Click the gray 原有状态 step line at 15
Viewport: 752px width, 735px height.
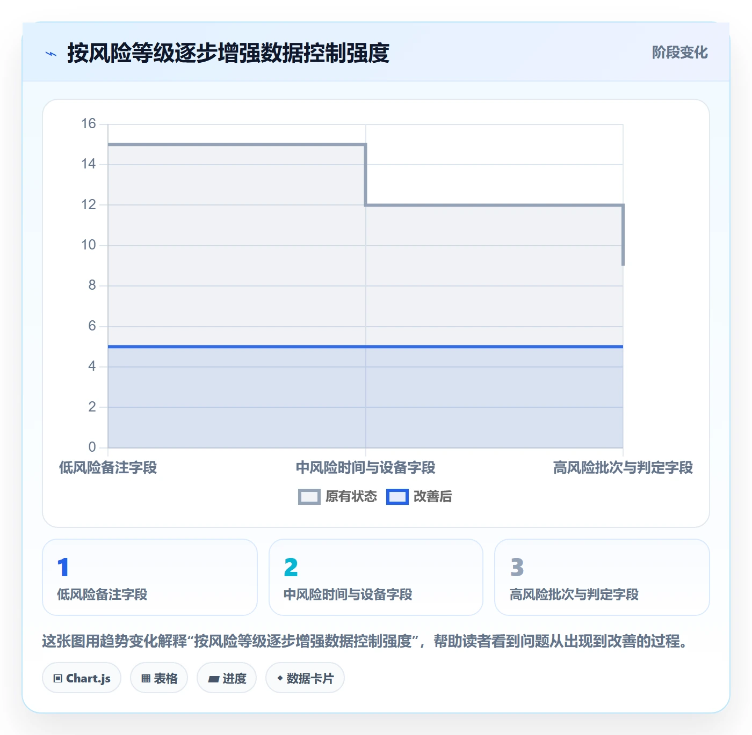pyautogui.click(x=236, y=144)
